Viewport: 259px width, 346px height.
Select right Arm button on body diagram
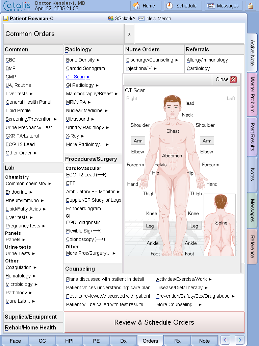click(x=138, y=141)
